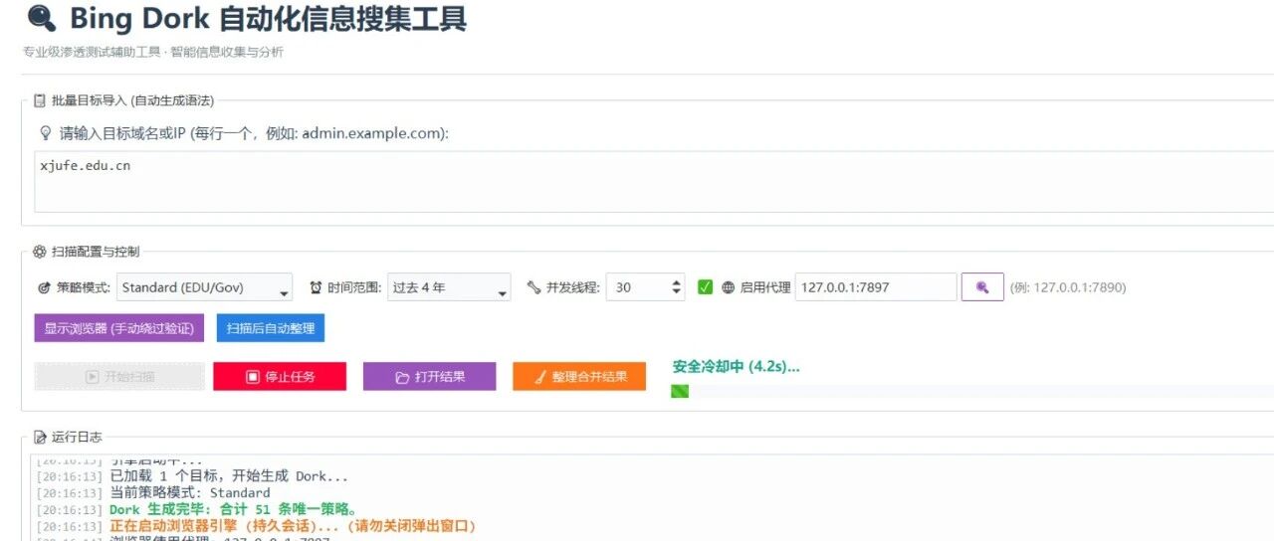This screenshot has height=541, width=1274.
Task: Click the gear icon of 扫描配置与控制
Action: [x=40, y=252]
